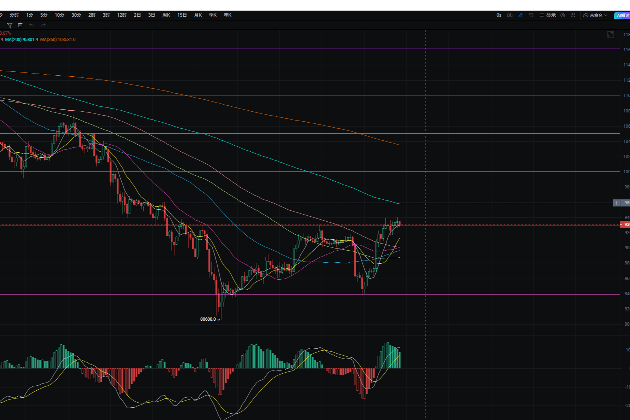Switch to 分时 intraday view
Viewport: 630px width, 420px height.
pos(14,15)
